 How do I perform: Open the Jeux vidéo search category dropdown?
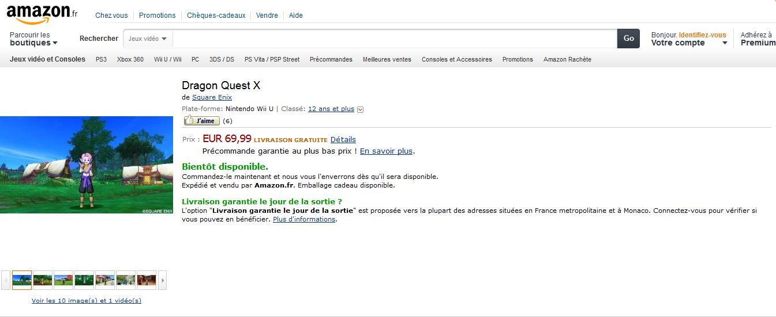pyautogui.click(x=148, y=39)
